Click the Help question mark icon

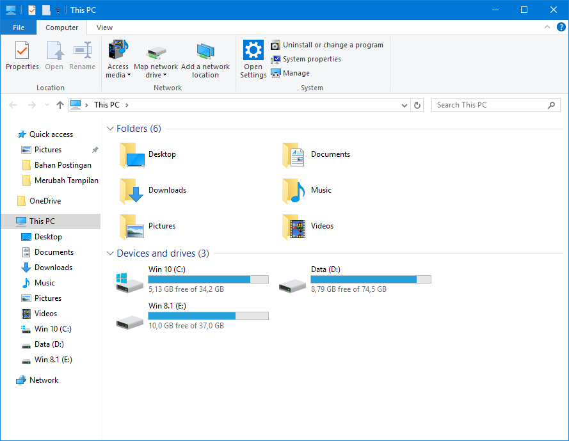coord(561,27)
